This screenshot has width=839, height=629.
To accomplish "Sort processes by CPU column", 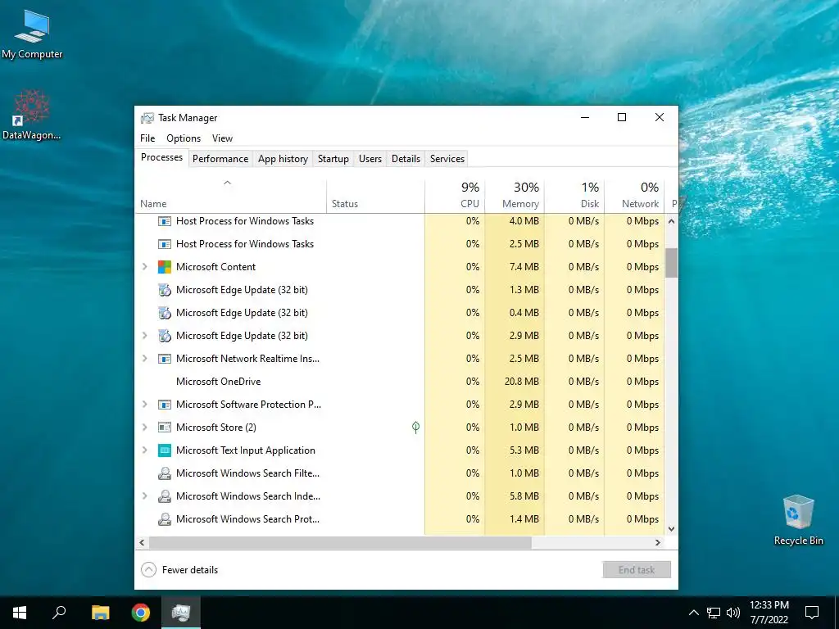I will (x=455, y=196).
